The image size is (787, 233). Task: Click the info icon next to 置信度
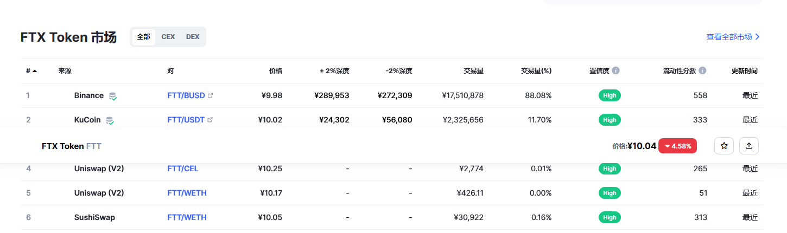click(616, 71)
